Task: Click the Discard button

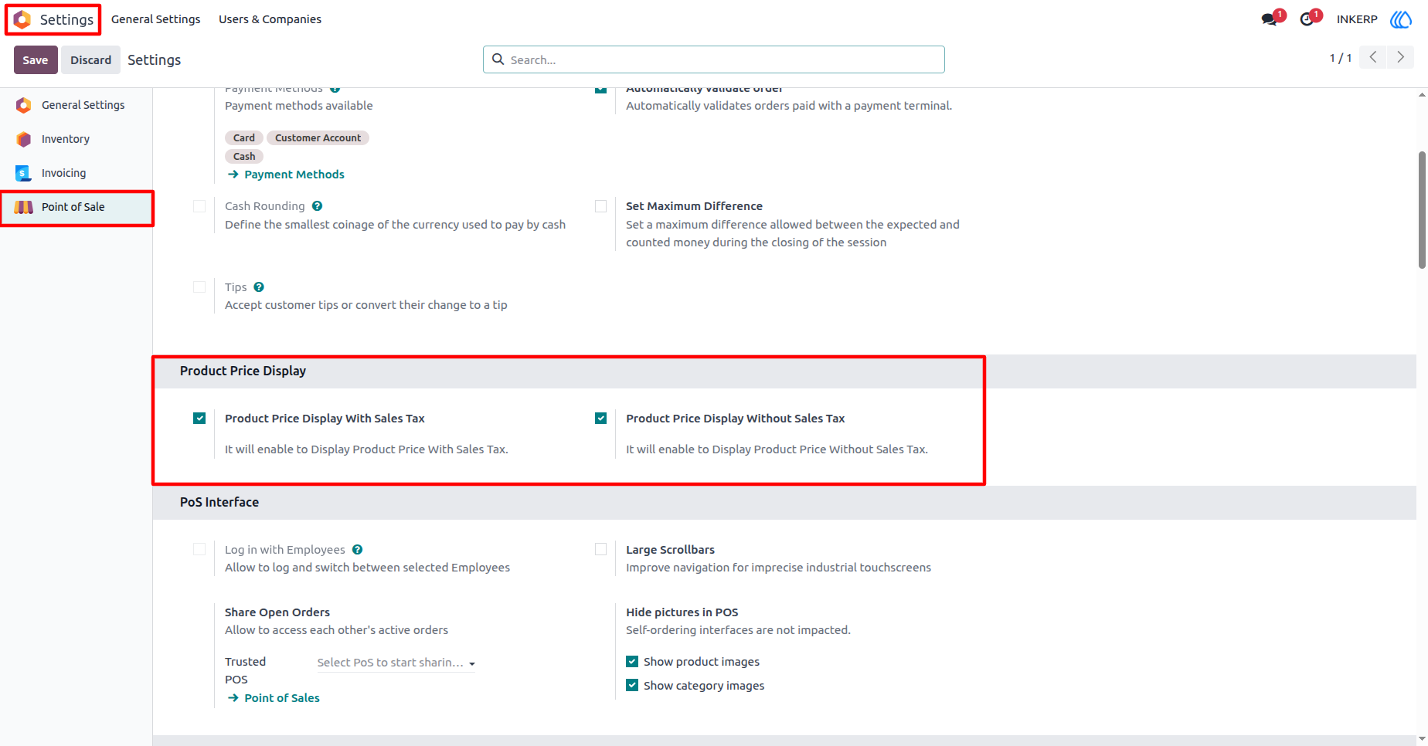Action: click(x=90, y=59)
